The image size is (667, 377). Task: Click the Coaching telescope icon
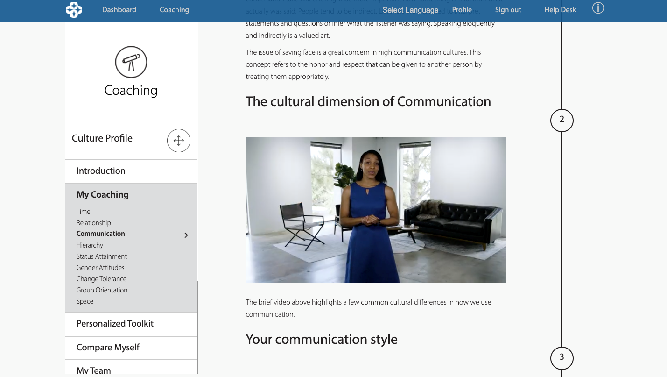131,62
